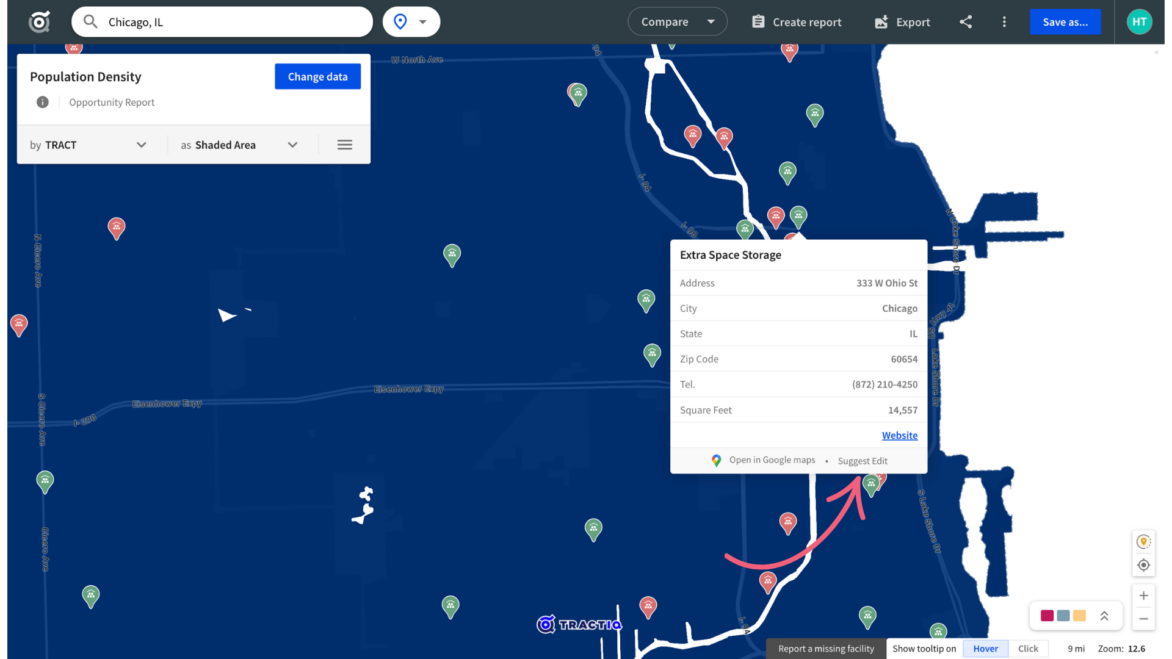Open the Opportunity Report link
The image size is (1172, 659).
pos(112,102)
